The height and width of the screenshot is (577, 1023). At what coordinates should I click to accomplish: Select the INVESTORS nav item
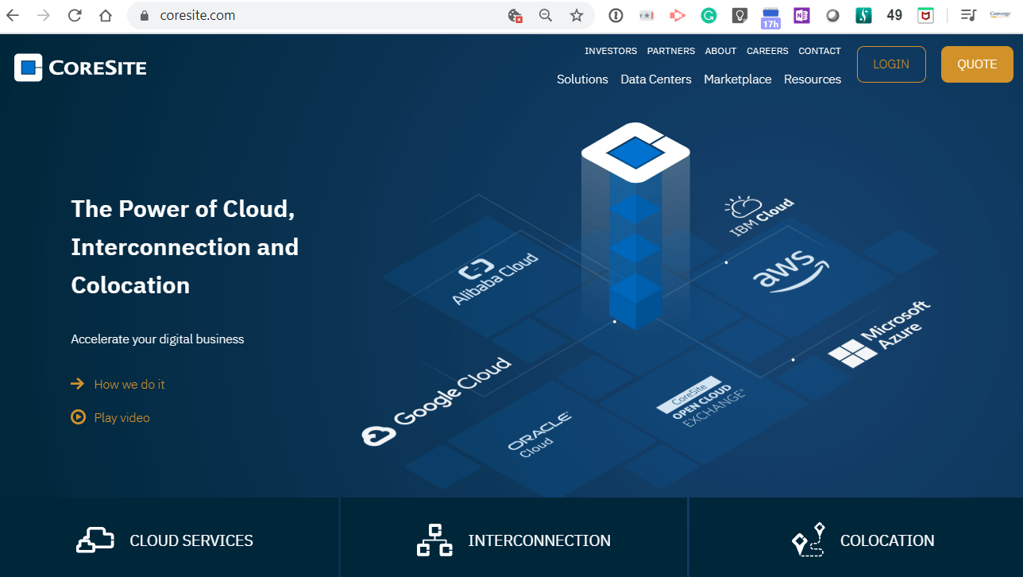click(x=611, y=51)
